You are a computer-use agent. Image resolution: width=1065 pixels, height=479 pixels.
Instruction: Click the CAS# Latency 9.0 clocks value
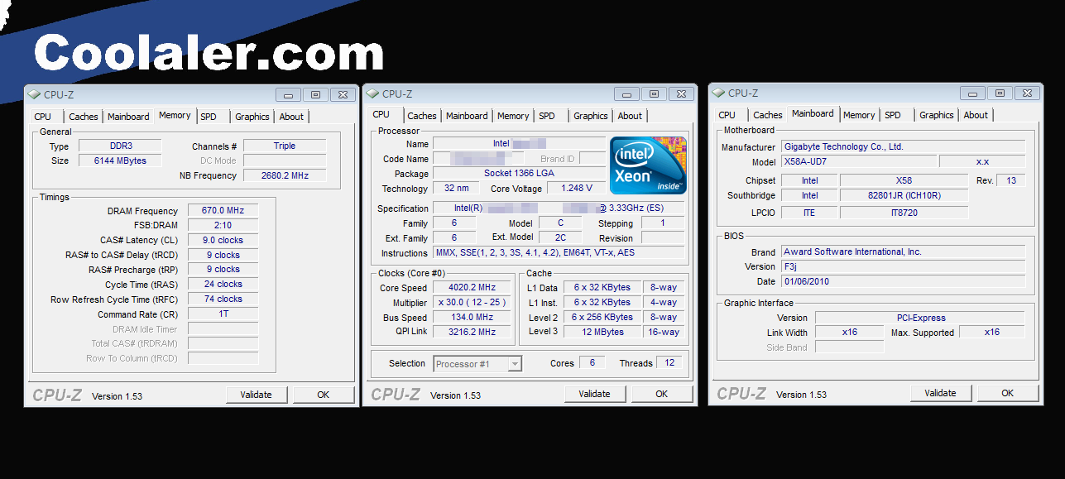[223, 240]
